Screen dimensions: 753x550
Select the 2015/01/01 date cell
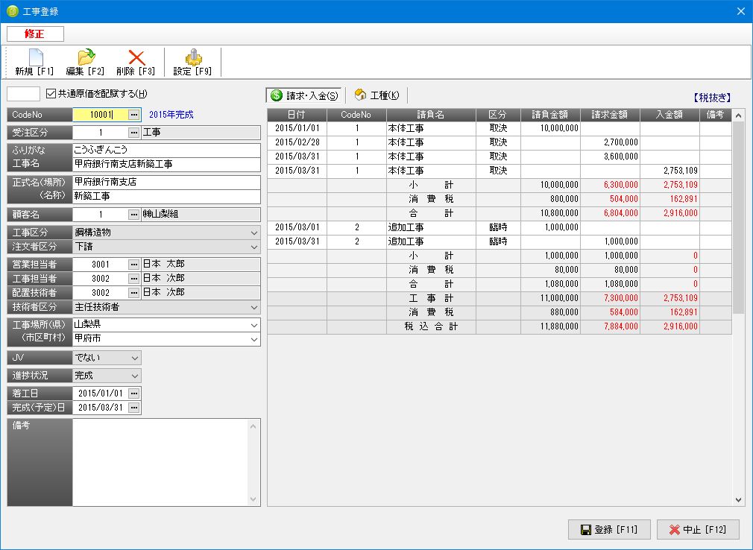(x=297, y=129)
